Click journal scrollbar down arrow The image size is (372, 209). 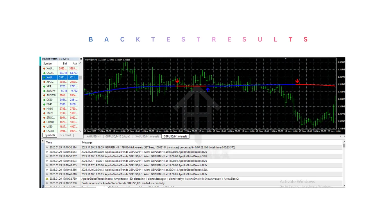pos(344,185)
